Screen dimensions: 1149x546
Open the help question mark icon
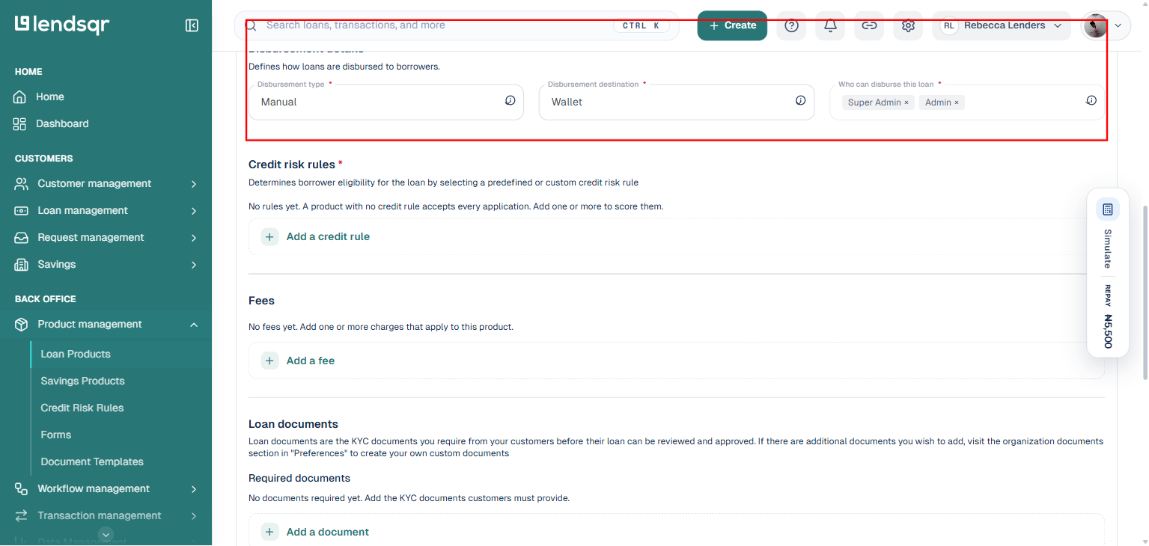click(x=791, y=25)
